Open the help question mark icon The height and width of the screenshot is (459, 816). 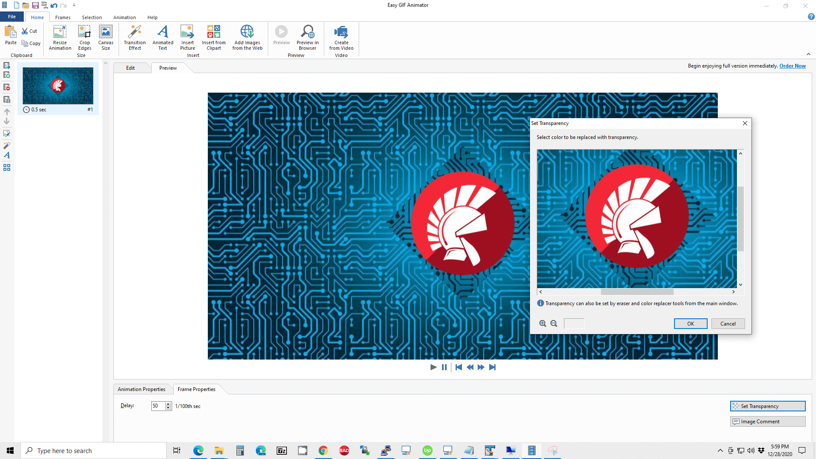click(x=811, y=17)
